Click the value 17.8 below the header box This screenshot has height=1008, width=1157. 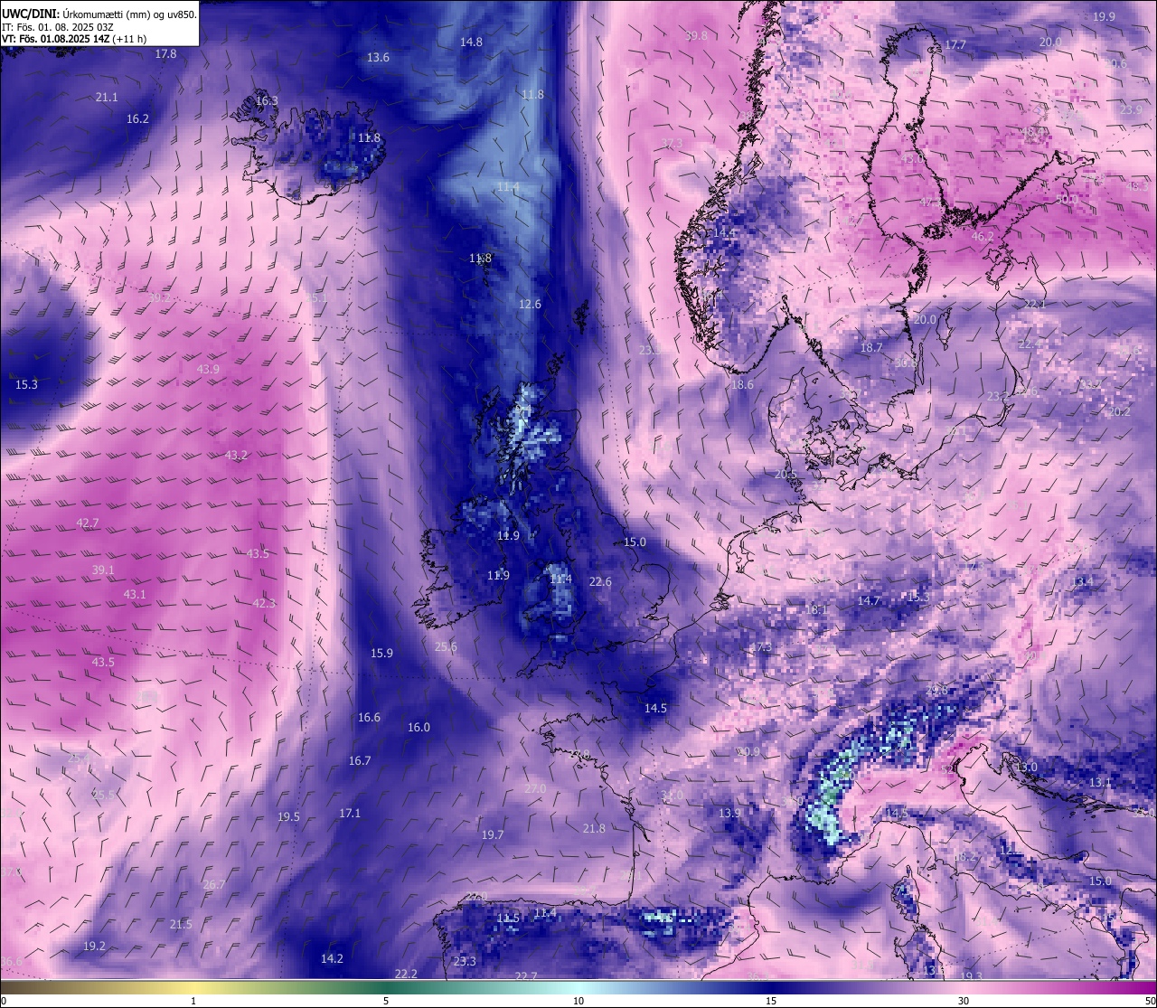point(166,54)
